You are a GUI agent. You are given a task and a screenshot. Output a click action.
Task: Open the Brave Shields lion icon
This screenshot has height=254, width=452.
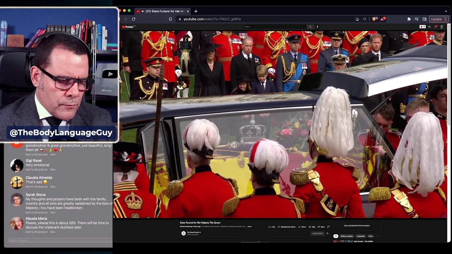pos(374,19)
